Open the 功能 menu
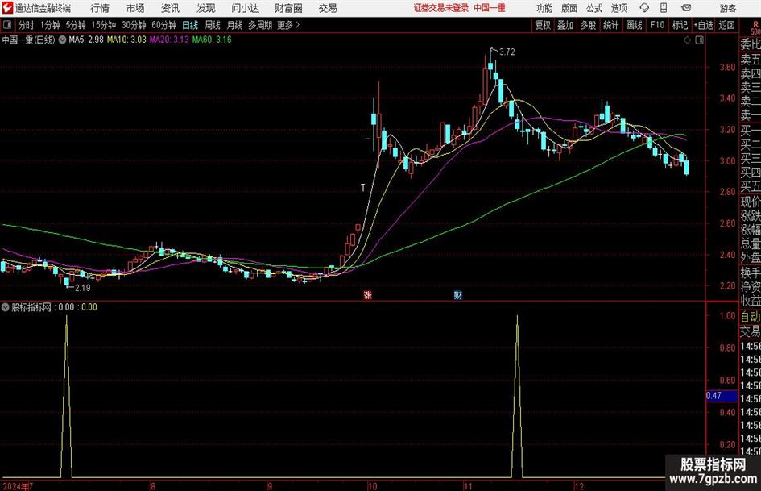 pyautogui.click(x=544, y=8)
